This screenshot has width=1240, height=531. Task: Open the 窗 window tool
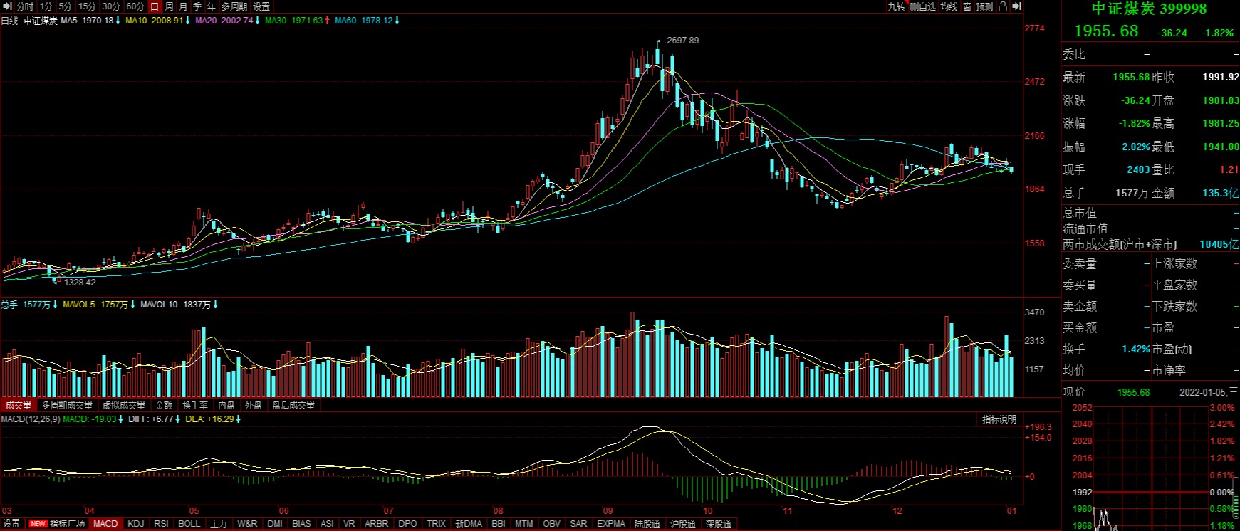point(967,6)
